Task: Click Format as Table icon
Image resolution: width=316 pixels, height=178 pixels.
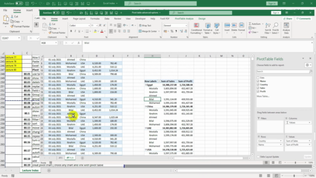Action: coord(207,29)
